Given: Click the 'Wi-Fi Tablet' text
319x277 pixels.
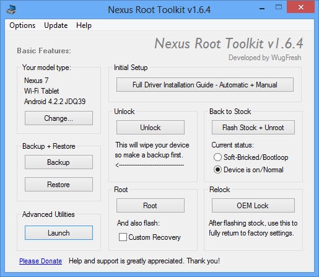Looking at the screenshot, I should coord(42,91).
